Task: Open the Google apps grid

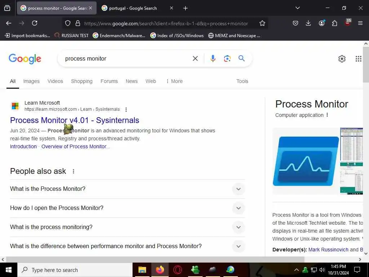Action: click(359, 59)
